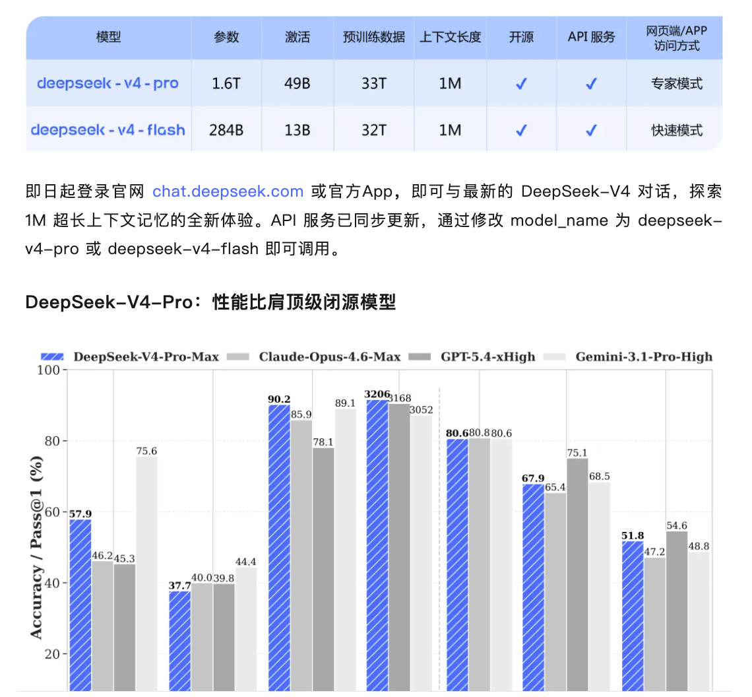Image resolution: width=752 pixels, height=697 pixels.
Task: Select the deepseek-v4-flash model name cell
Action: click(108, 130)
